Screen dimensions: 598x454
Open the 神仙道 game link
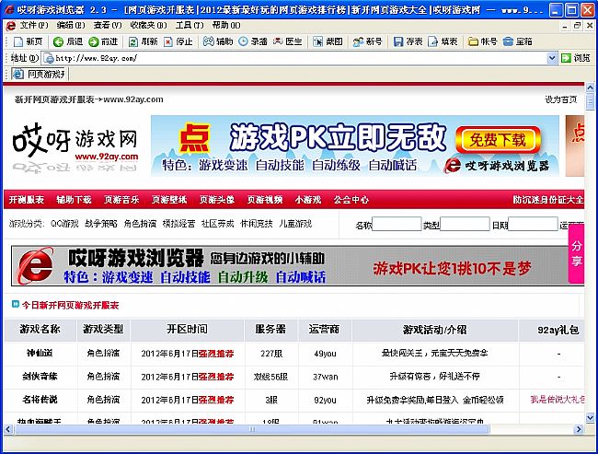click(40, 354)
